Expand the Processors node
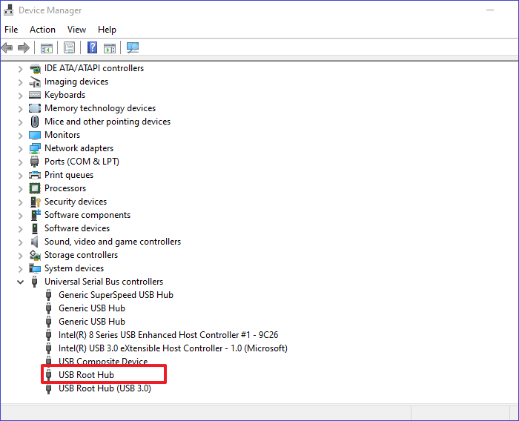This screenshot has width=519, height=421. pos(21,189)
